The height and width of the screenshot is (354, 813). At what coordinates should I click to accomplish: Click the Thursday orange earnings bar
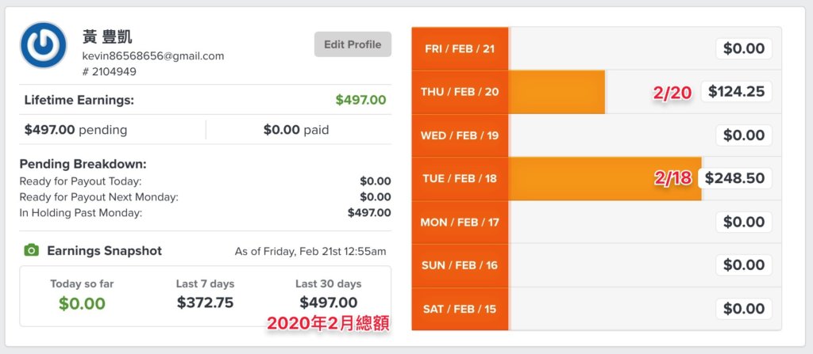pos(557,92)
